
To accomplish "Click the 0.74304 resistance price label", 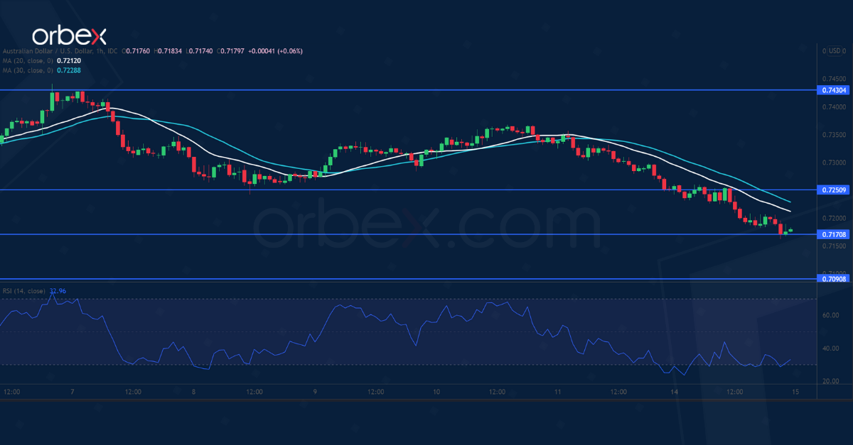I will (833, 90).
